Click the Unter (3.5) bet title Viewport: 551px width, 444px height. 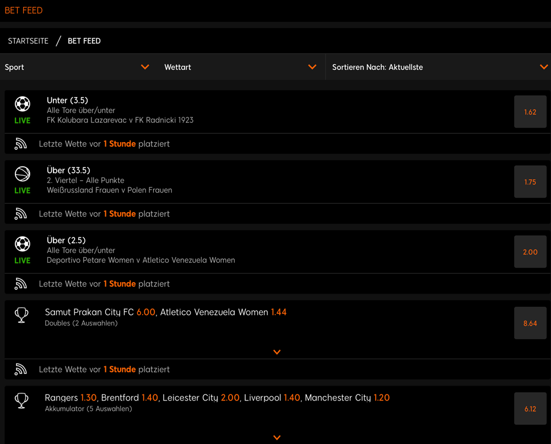point(67,100)
